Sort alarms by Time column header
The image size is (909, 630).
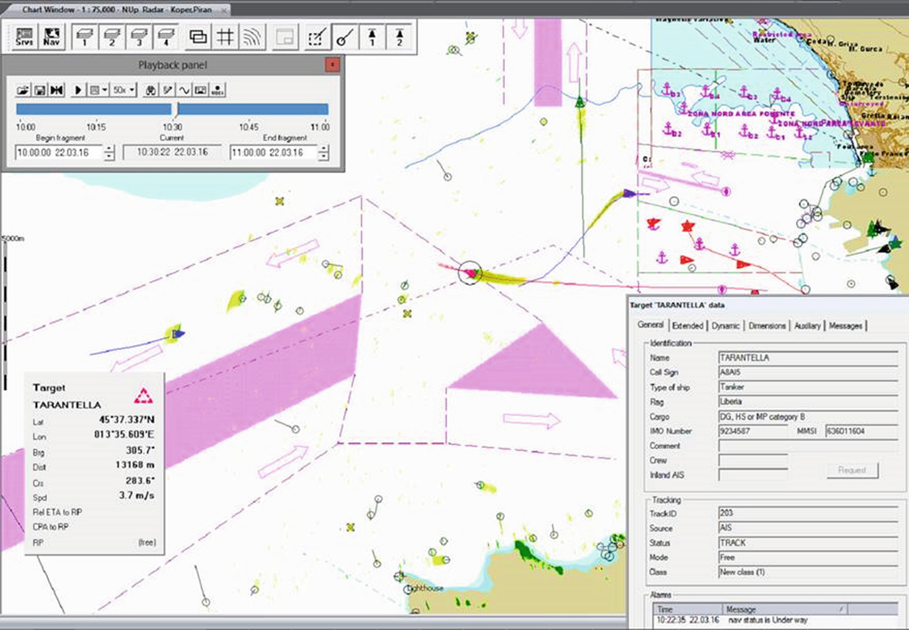tap(688, 609)
